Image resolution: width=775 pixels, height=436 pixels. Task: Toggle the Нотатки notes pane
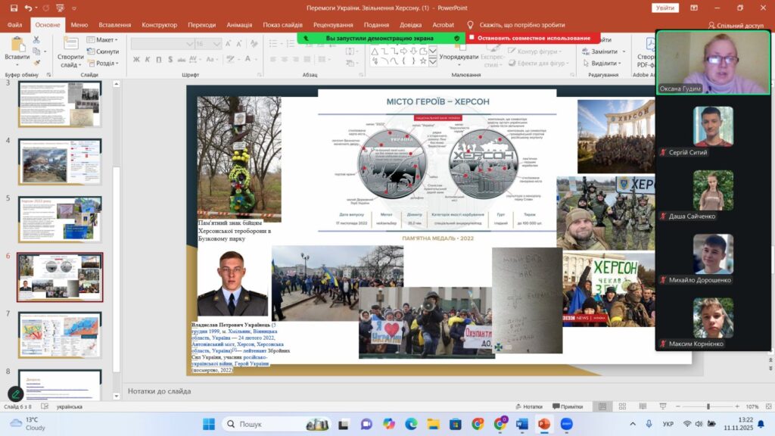coord(532,406)
